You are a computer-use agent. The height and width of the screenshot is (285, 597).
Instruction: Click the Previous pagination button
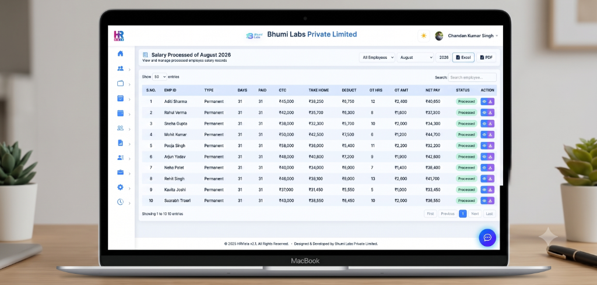pos(448,213)
